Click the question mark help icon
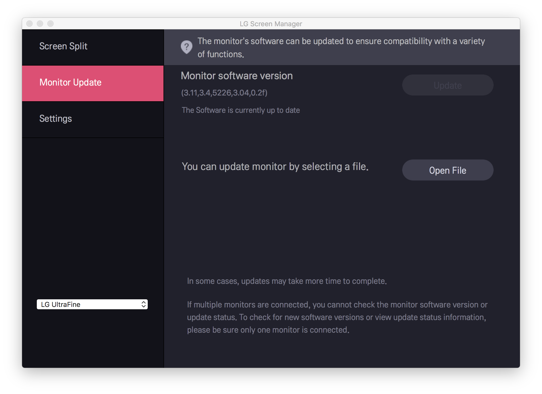542x394 pixels. point(186,47)
